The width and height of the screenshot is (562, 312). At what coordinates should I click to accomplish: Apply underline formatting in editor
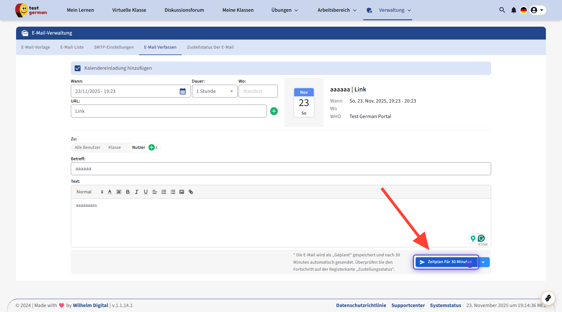(145, 192)
